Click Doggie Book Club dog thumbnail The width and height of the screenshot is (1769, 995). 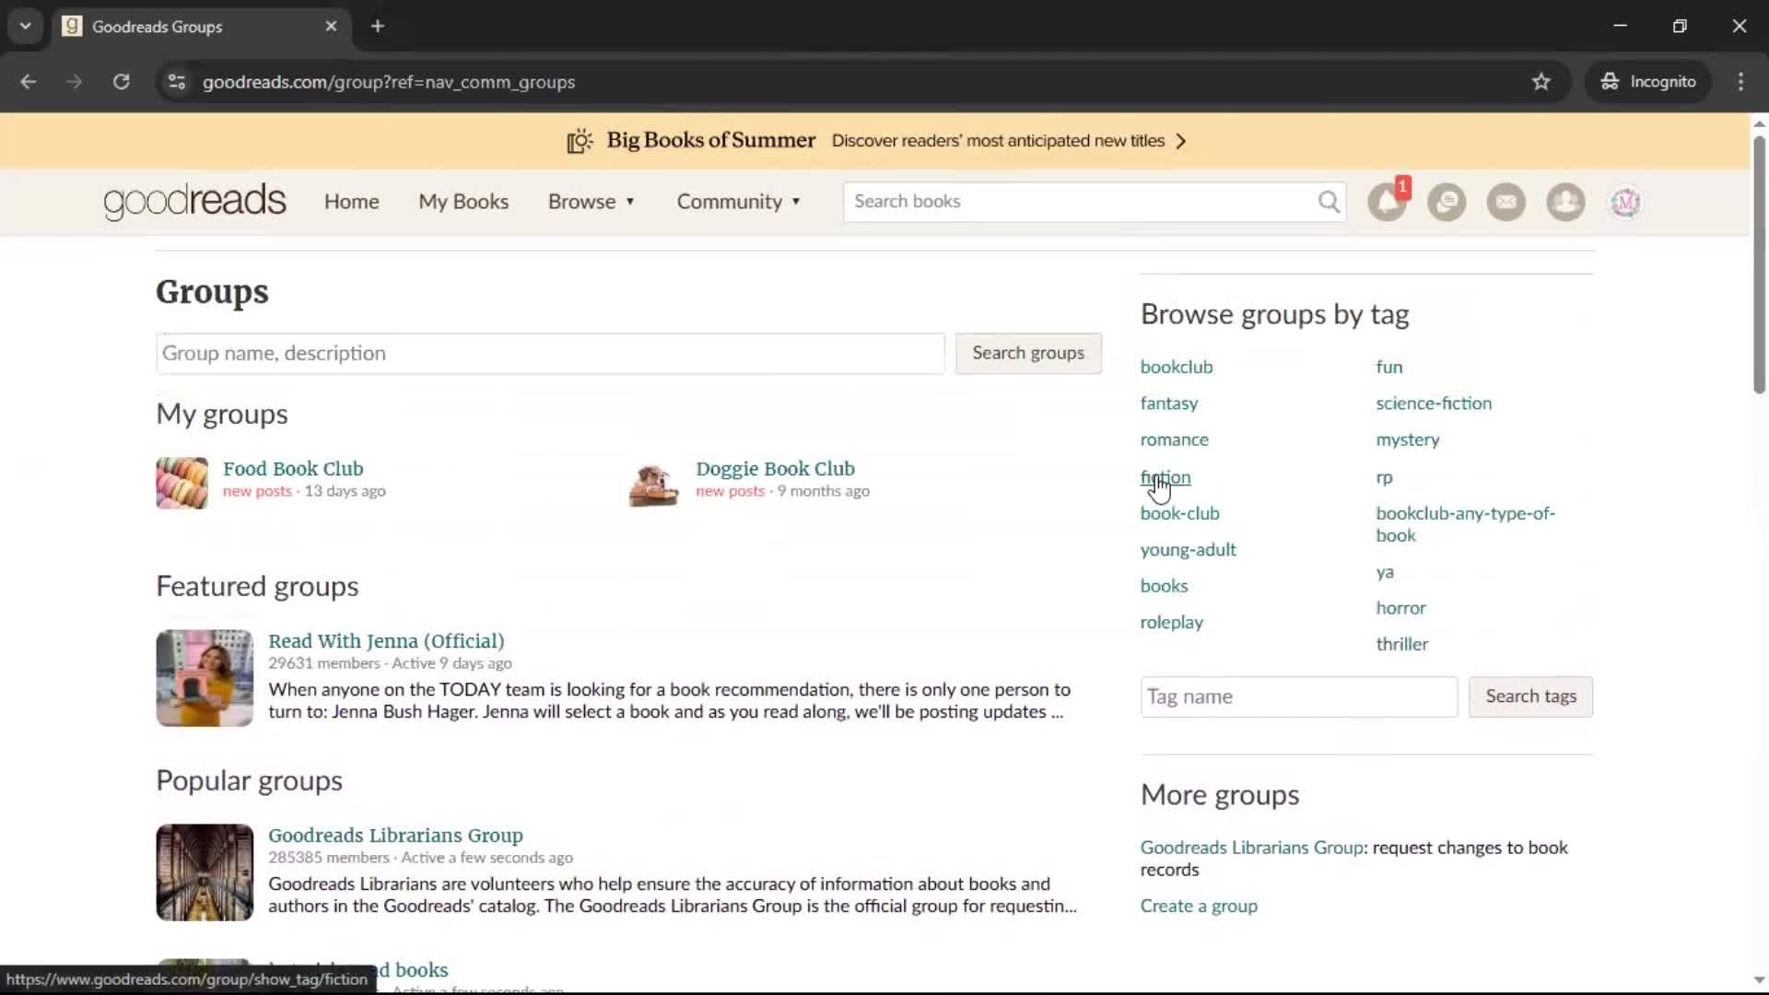654,485
